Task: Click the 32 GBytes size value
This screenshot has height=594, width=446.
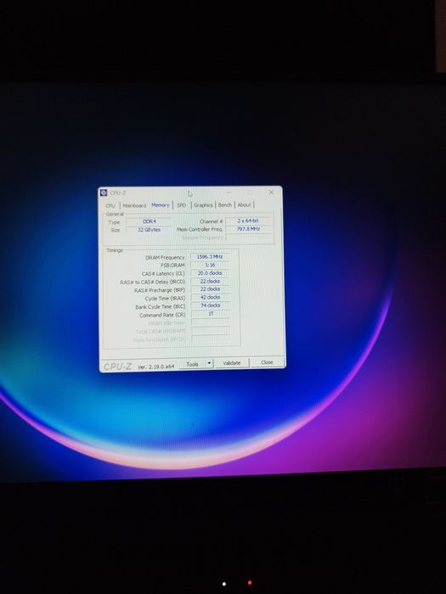Action: coord(149,230)
